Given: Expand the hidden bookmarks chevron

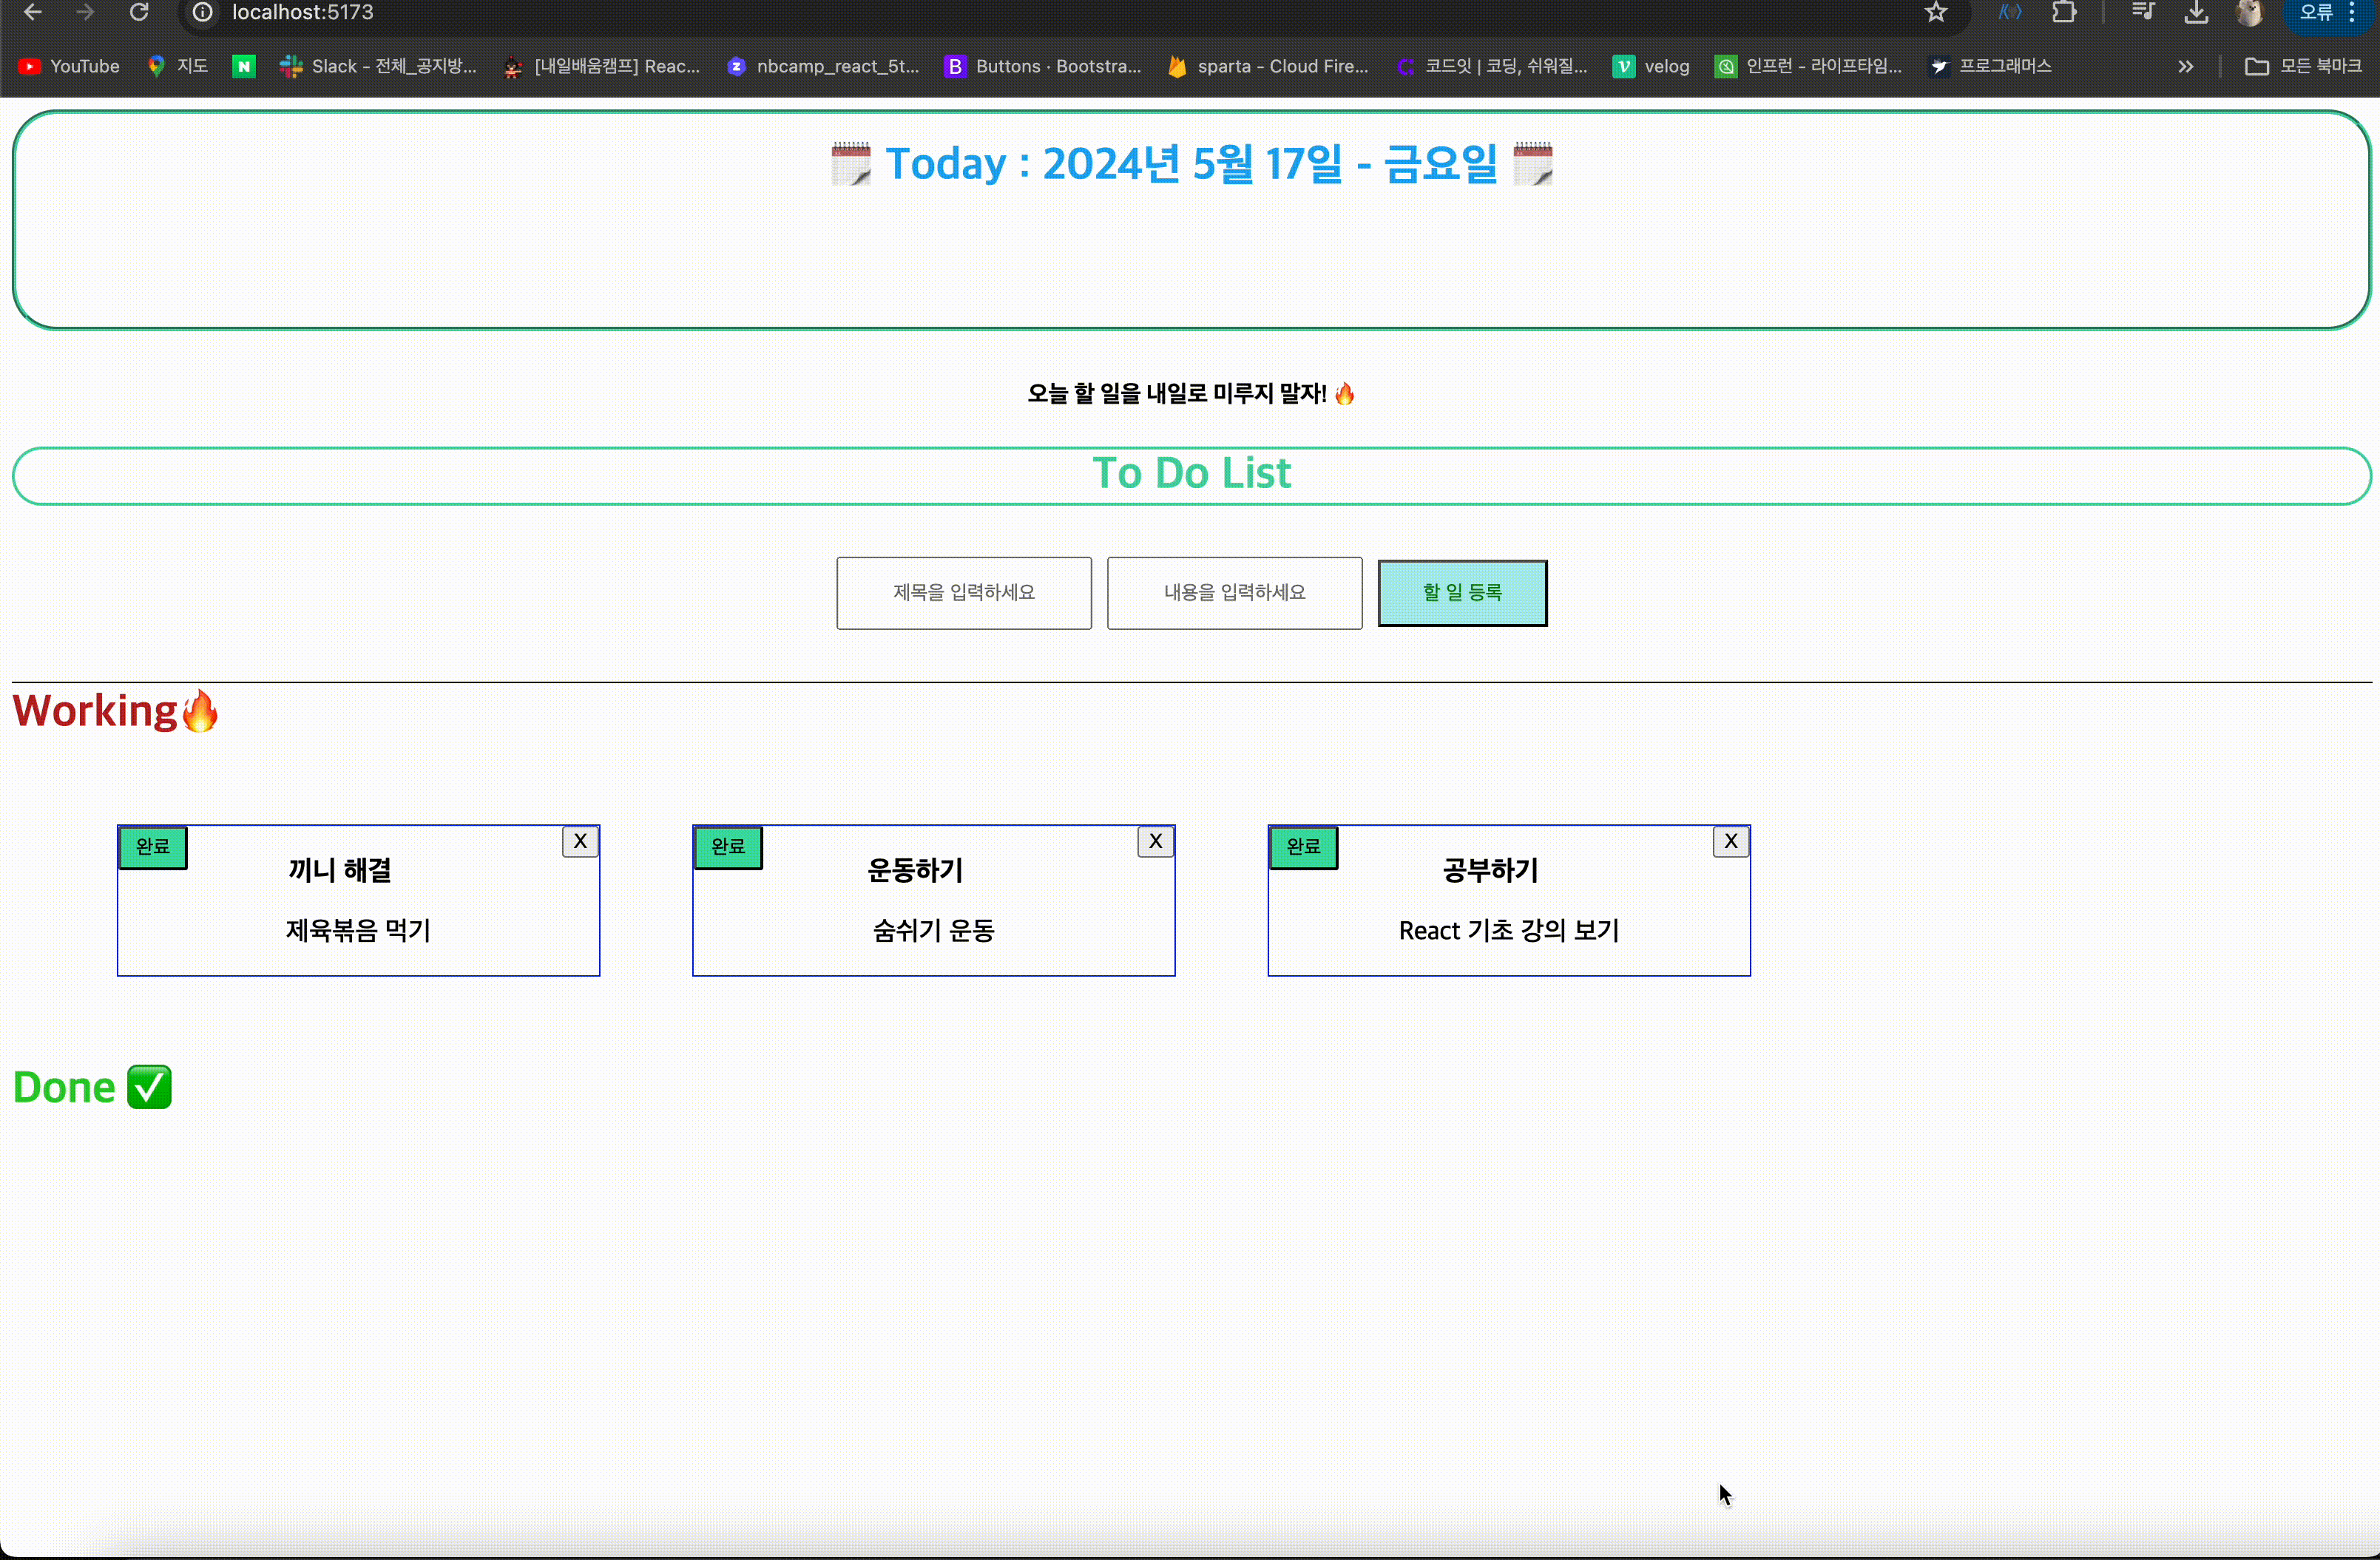Looking at the screenshot, I should tap(2186, 66).
